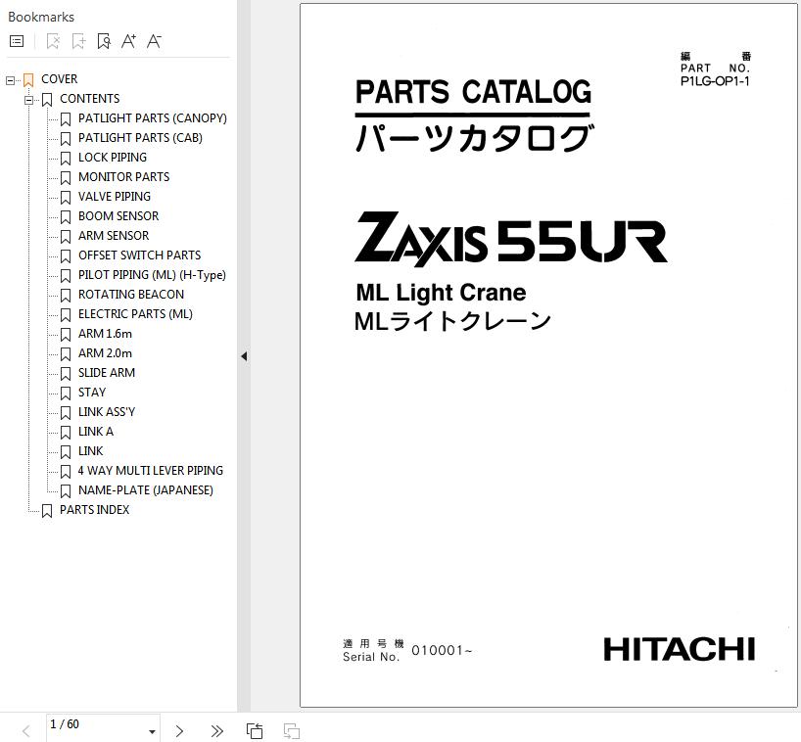Click the ZAXIS 55UR model heading

point(511,239)
